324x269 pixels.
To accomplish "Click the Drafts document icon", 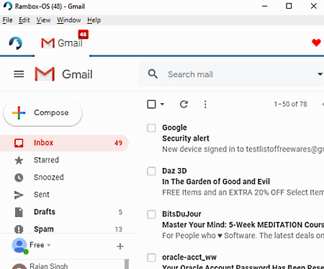I will click(19, 212).
